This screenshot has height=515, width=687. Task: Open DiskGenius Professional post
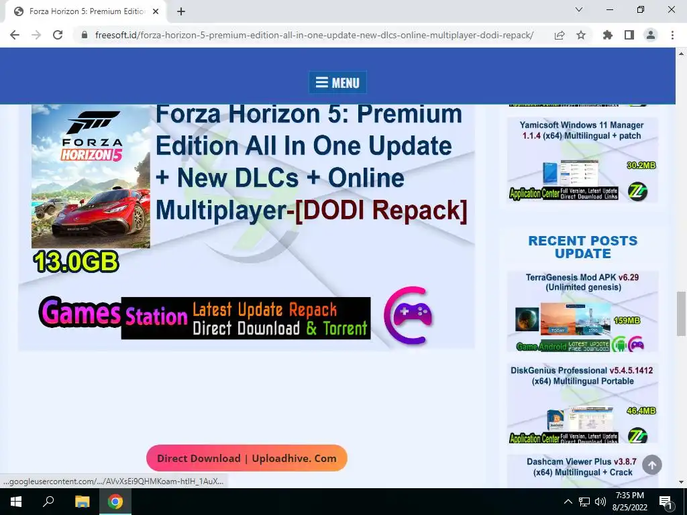(582, 376)
